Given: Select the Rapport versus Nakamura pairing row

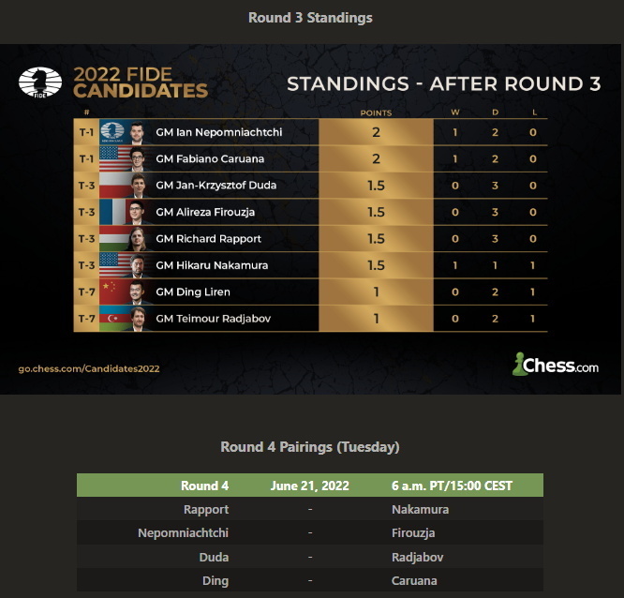Looking at the screenshot, I should point(309,510).
